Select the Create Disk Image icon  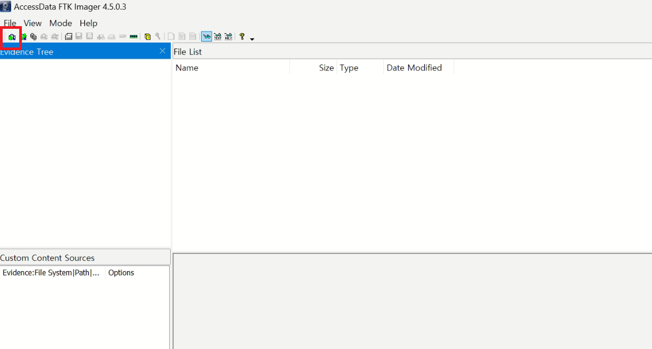68,37
